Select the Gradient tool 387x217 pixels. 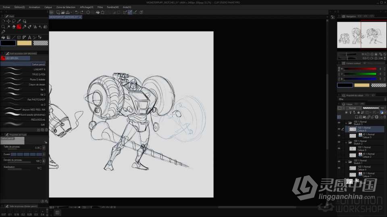[8, 37]
